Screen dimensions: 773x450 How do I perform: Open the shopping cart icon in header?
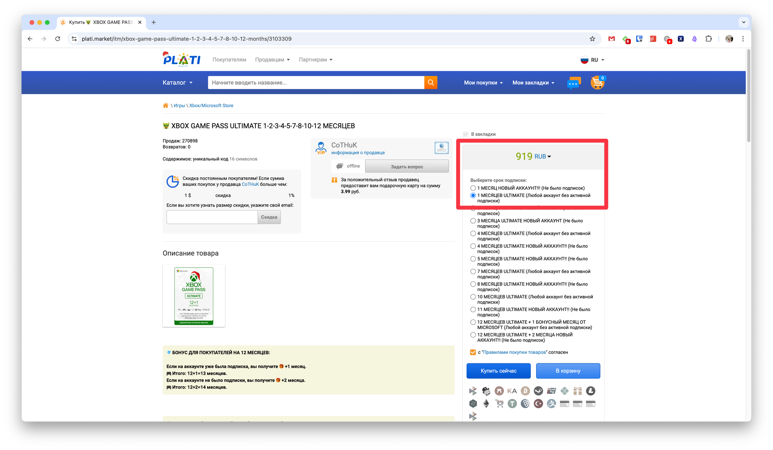(598, 82)
